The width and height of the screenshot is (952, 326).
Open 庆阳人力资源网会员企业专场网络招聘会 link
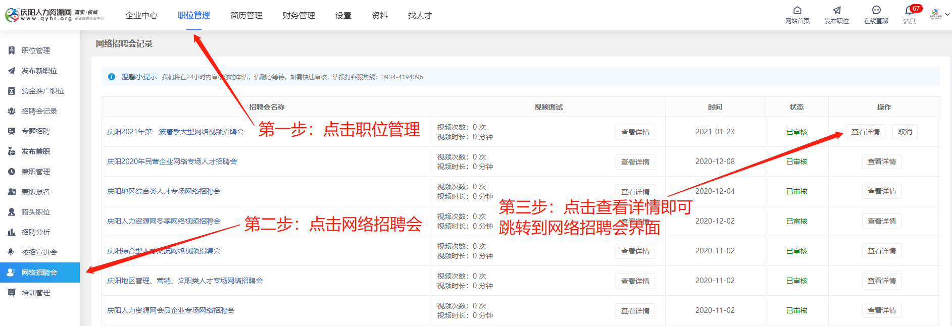pos(171,310)
